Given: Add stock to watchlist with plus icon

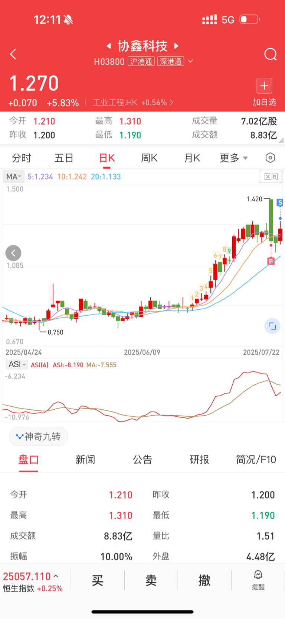Looking at the screenshot, I should pos(264,86).
